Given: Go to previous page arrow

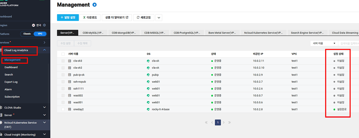Looking at the screenshot, I should point(212,122).
